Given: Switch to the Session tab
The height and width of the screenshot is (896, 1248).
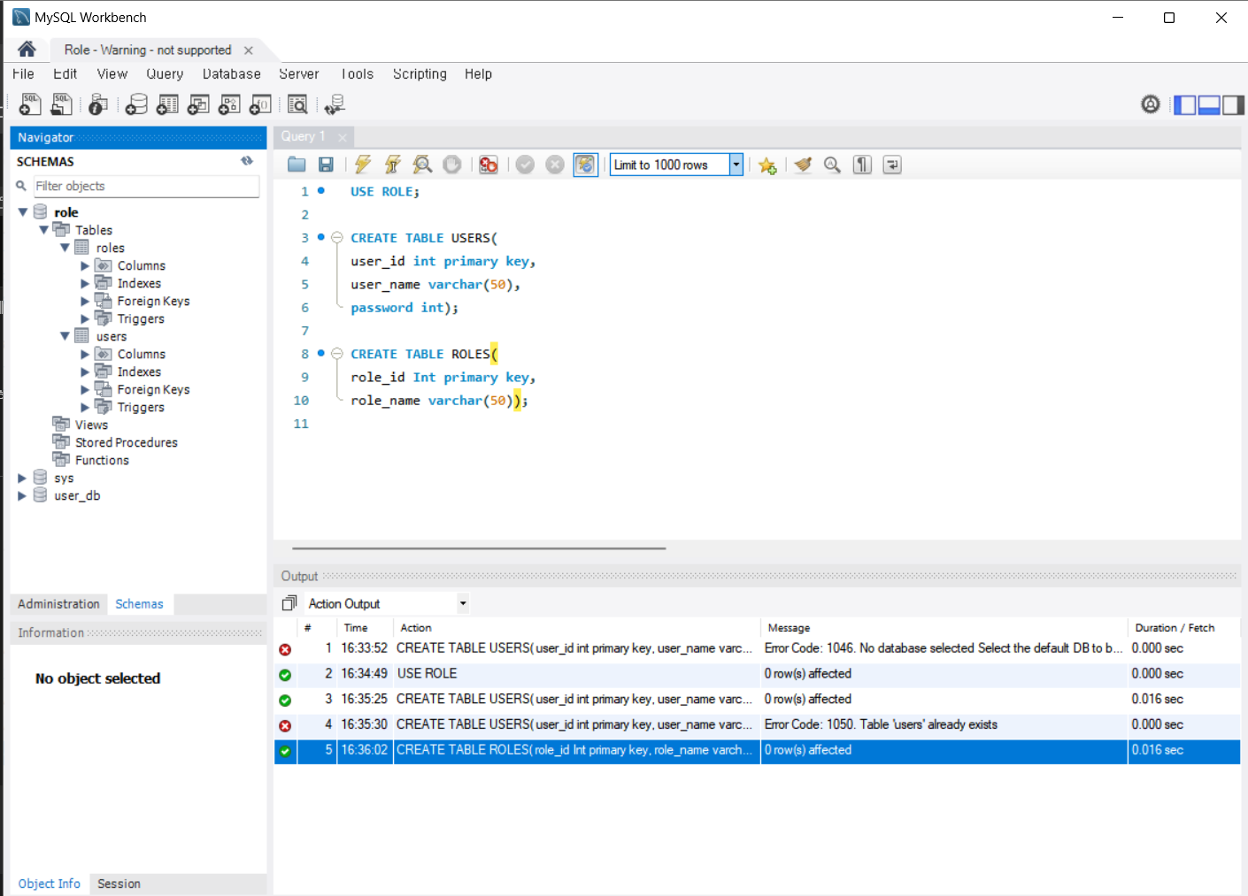Looking at the screenshot, I should pyautogui.click(x=119, y=884).
